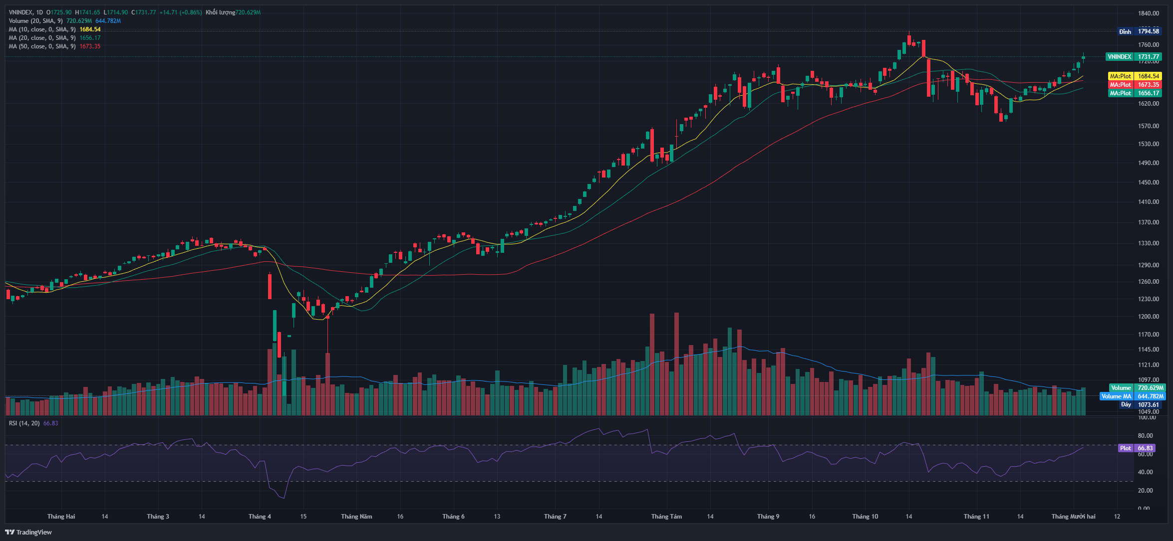The image size is (1173, 541).
Task: Click the 1840.00 price scale value
Action: pos(1148,13)
